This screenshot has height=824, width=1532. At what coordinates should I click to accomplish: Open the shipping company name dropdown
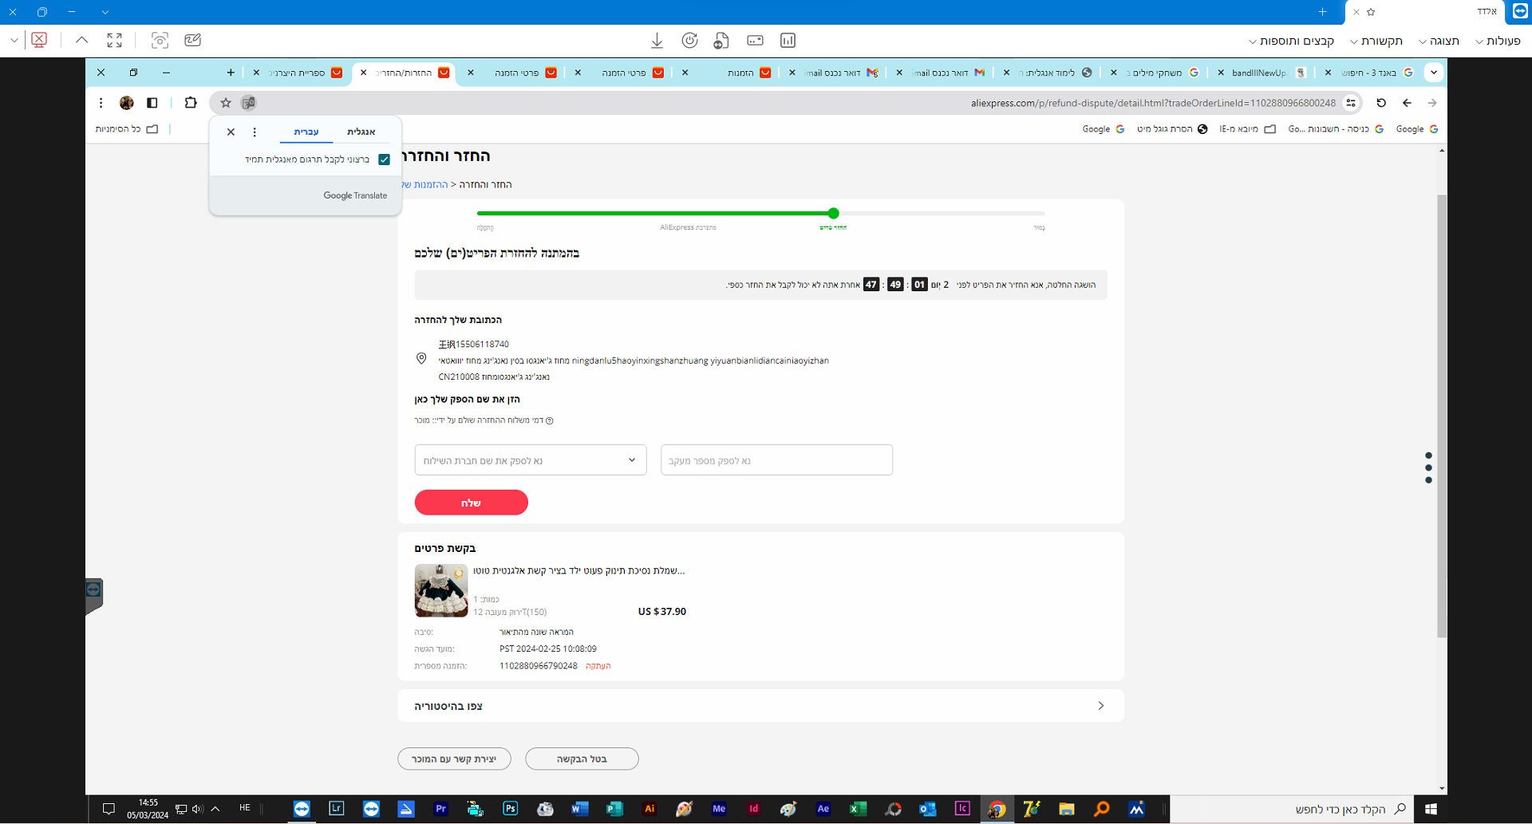tap(531, 460)
